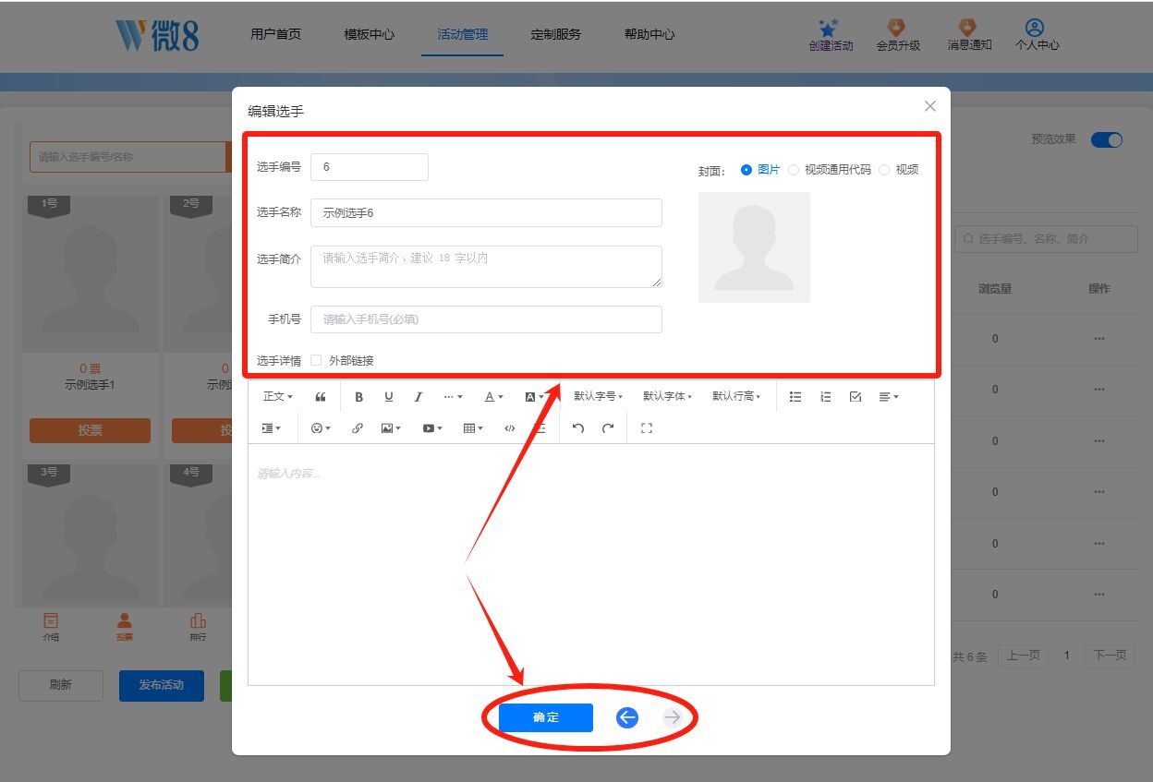Viewport: 1153px width, 782px height.
Task: Open the indent dropdown
Action: [272, 428]
